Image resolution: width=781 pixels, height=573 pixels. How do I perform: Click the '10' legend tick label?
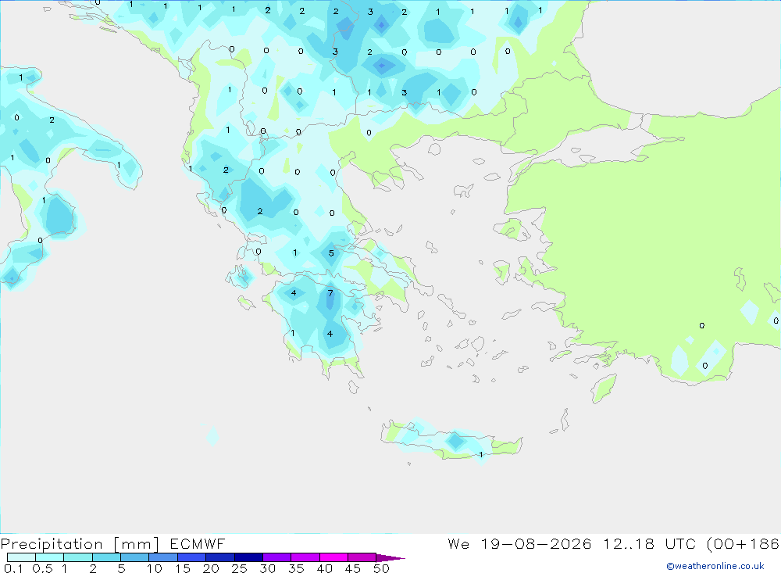[155, 568]
